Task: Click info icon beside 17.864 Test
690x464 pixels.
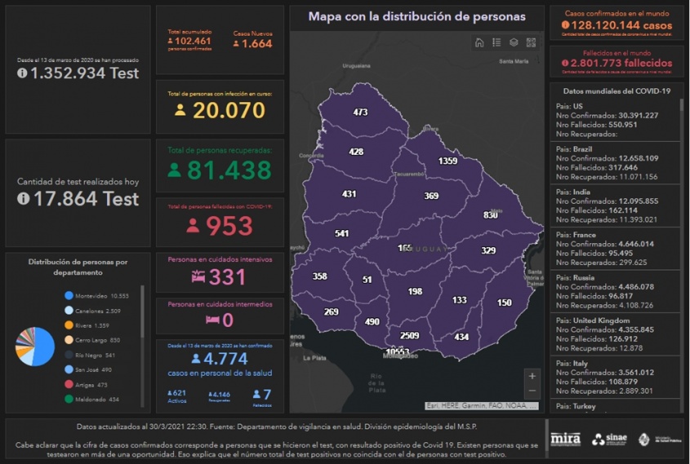Action: pyautogui.click(x=23, y=198)
